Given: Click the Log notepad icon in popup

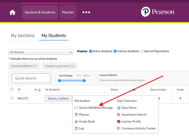Looking at the screenshot, I should click(76, 129).
